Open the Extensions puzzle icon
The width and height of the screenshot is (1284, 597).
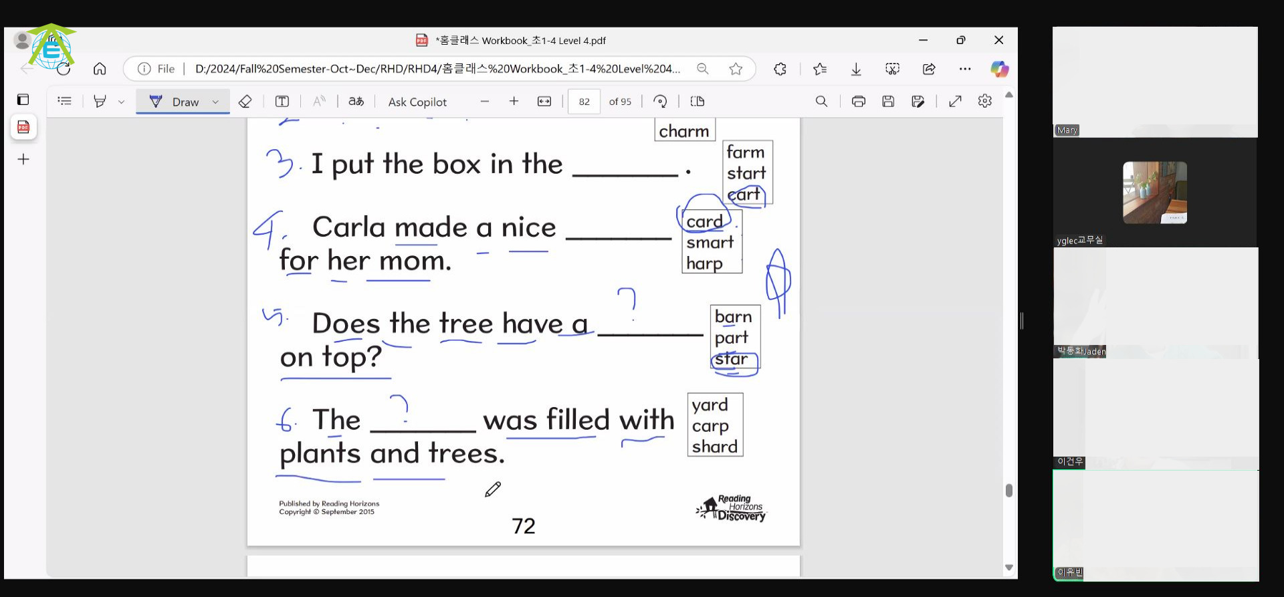pyautogui.click(x=780, y=69)
